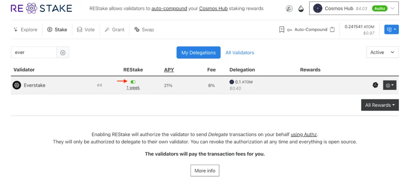Click the Everstake validator logo
The height and width of the screenshot is (179, 408).
click(x=17, y=85)
